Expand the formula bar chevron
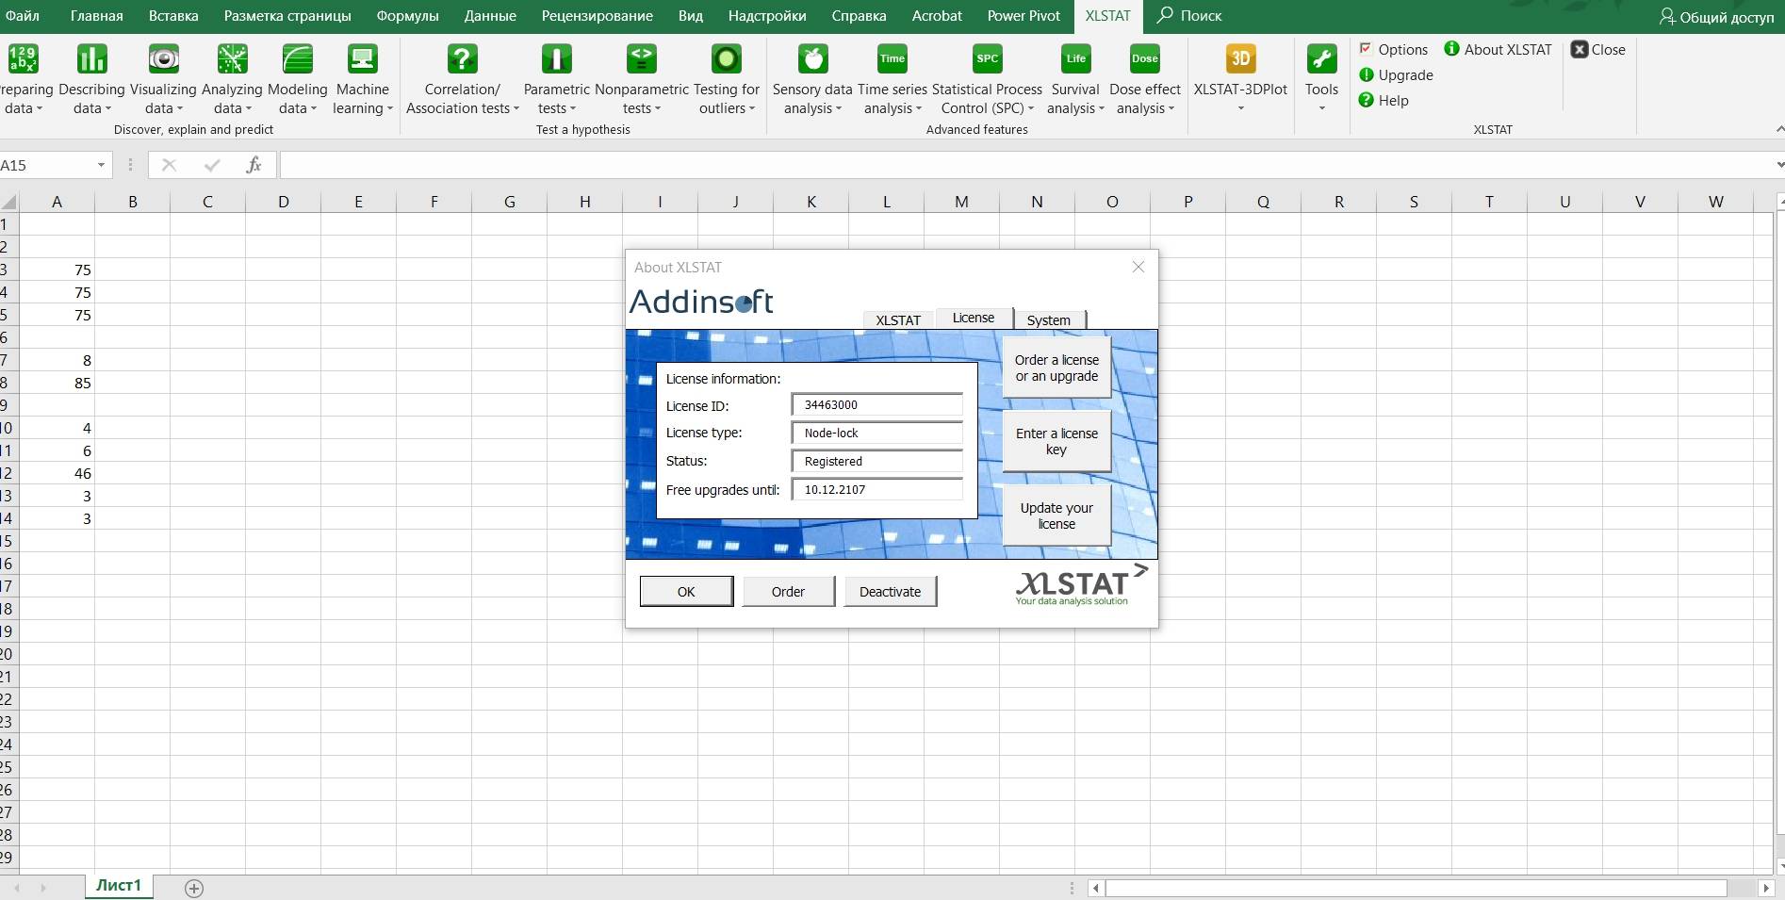1785x900 pixels. coord(1779,165)
